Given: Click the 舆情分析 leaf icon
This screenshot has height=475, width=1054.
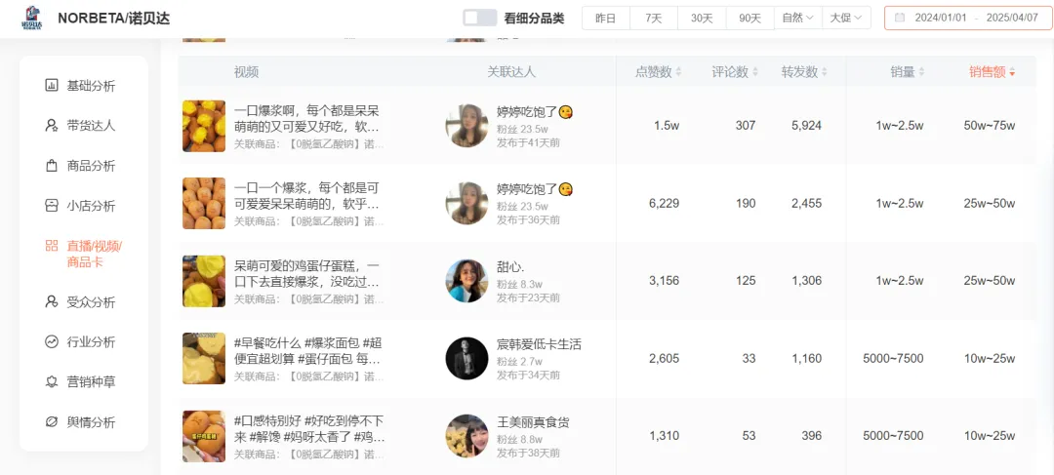Looking at the screenshot, I should click(x=52, y=422).
